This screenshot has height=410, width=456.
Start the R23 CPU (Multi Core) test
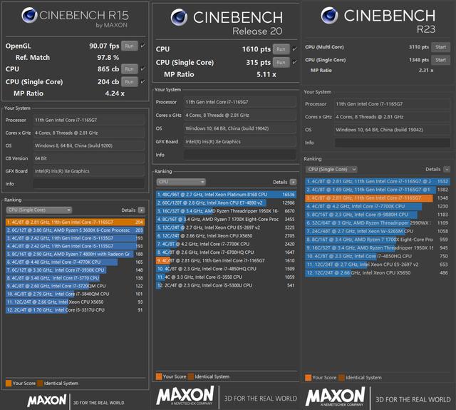[x=440, y=47]
